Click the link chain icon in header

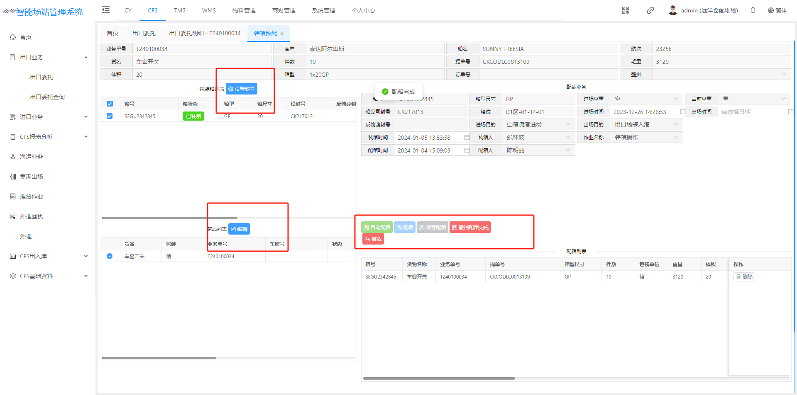pos(650,10)
